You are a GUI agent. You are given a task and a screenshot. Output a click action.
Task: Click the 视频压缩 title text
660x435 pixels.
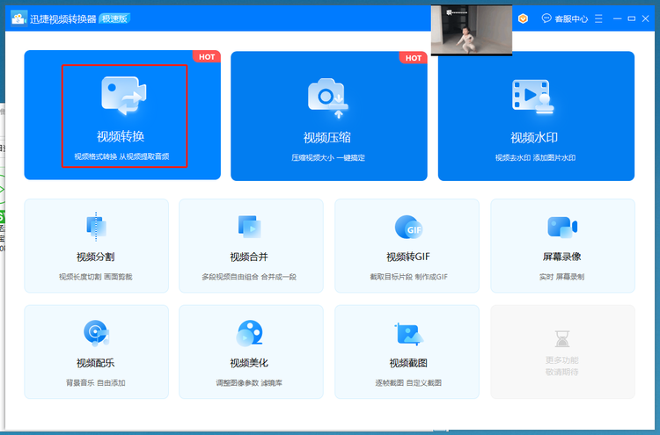(x=327, y=137)
